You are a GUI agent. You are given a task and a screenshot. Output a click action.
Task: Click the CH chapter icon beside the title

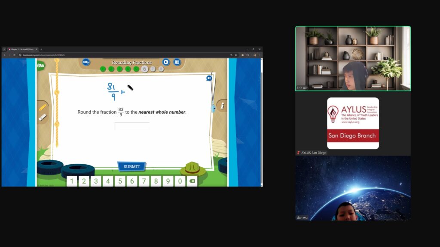(86, 62)
